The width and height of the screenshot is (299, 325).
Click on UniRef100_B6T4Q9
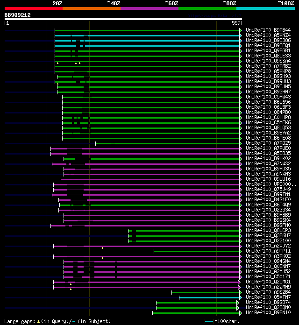point(268,205)
